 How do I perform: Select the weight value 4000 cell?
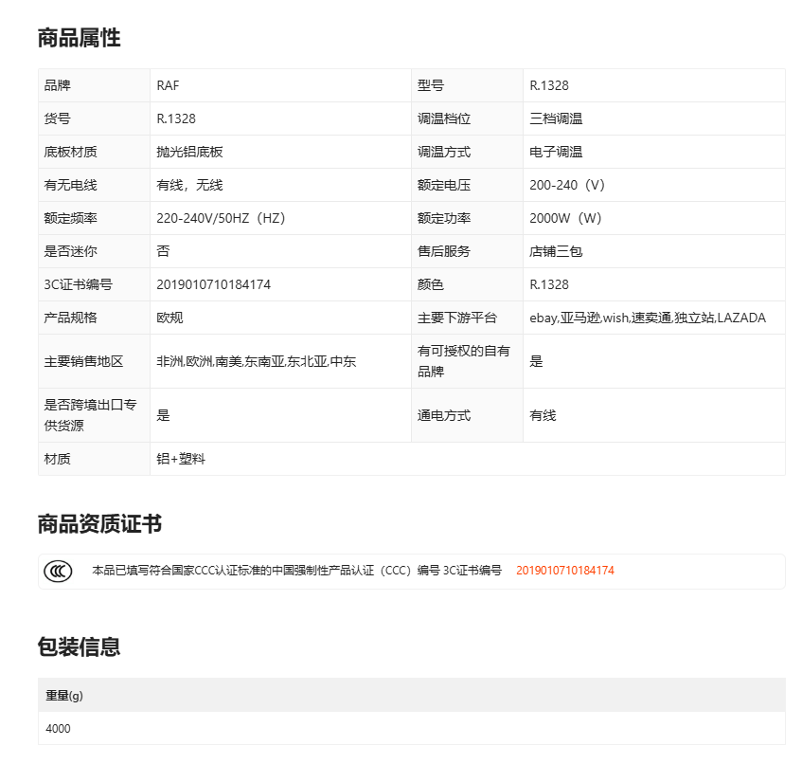tap(58, 729)
